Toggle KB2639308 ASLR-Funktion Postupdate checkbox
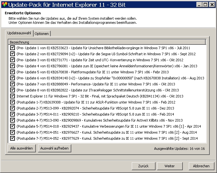The width and height of the screenshot is (217, 173). point(13,102)
